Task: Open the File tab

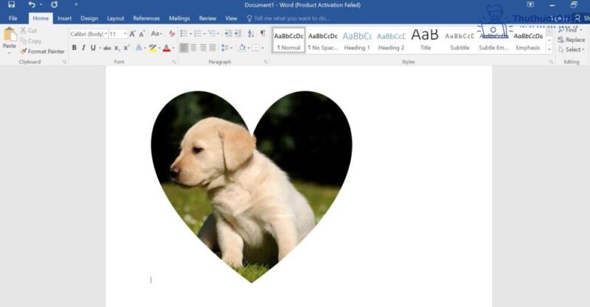Action: 13,18
